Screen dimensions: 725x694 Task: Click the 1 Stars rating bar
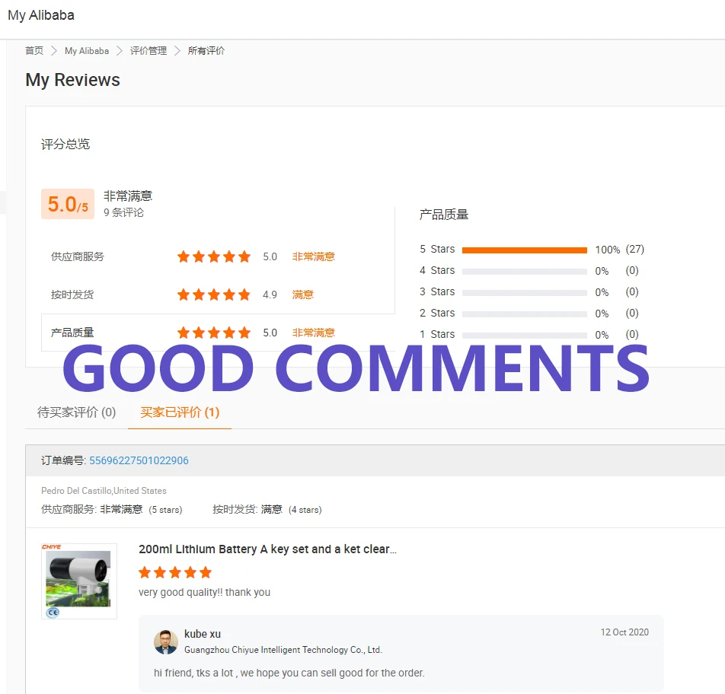pyautogui.click(x=524, y=335)
